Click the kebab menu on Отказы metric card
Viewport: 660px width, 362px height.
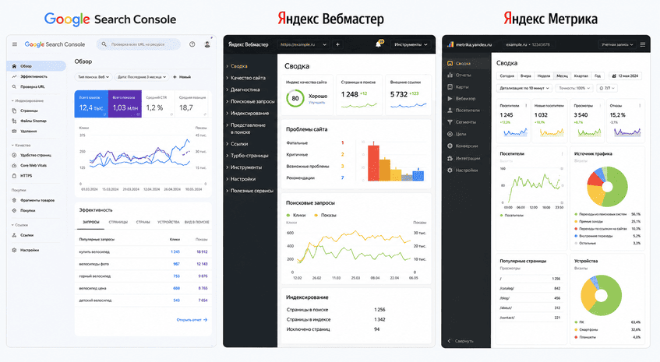click(640, 106)
